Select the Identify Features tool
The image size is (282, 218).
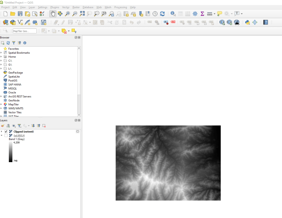[x=173, y=13]
